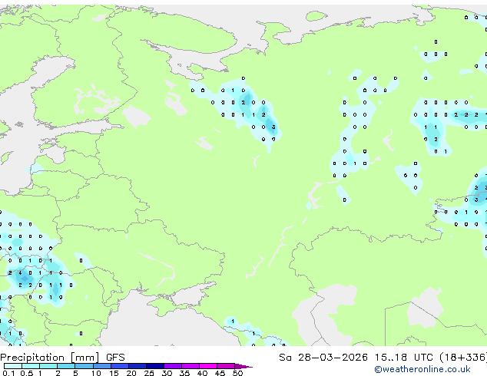The image size is (487, 376).
Task: Pick the 0.5–1 mm legend swatch
Action: [31, 366]
